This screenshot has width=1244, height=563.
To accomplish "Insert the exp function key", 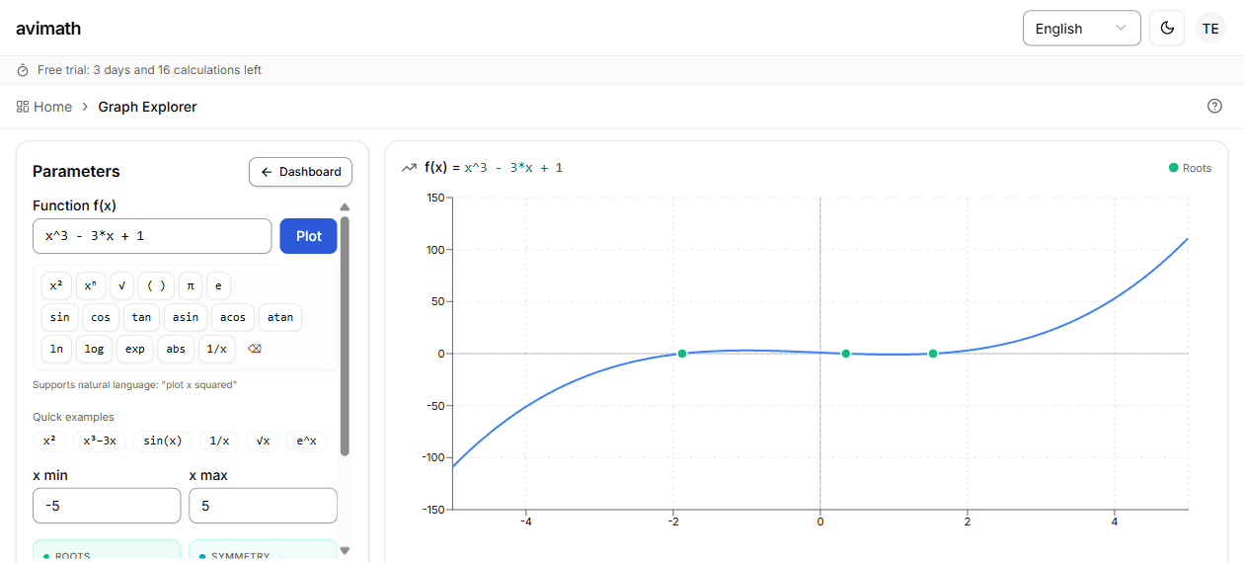I will 135,349.
